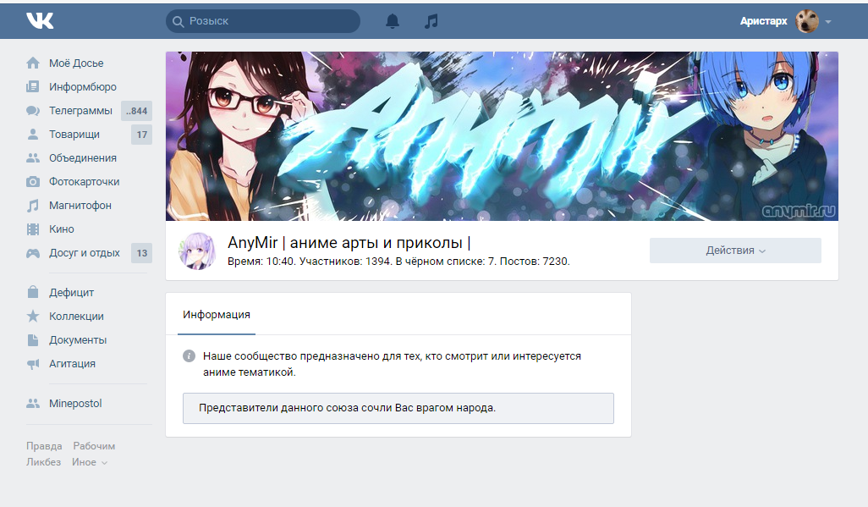The width and height of the screenshot is (868, 507).
Task: Click the Аристарх username in header
Action: click(763, 21)
